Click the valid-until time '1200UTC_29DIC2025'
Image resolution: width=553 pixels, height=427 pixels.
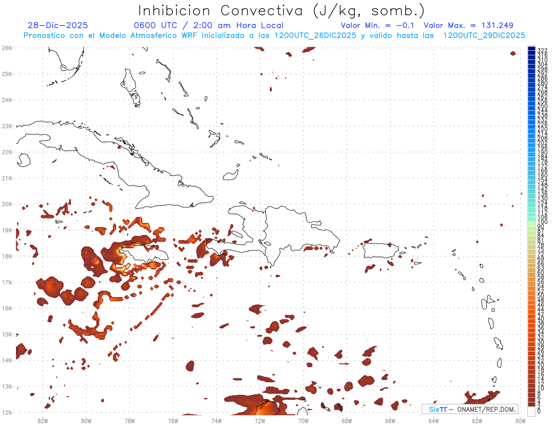pyautogui.click(x=484, y=35)
